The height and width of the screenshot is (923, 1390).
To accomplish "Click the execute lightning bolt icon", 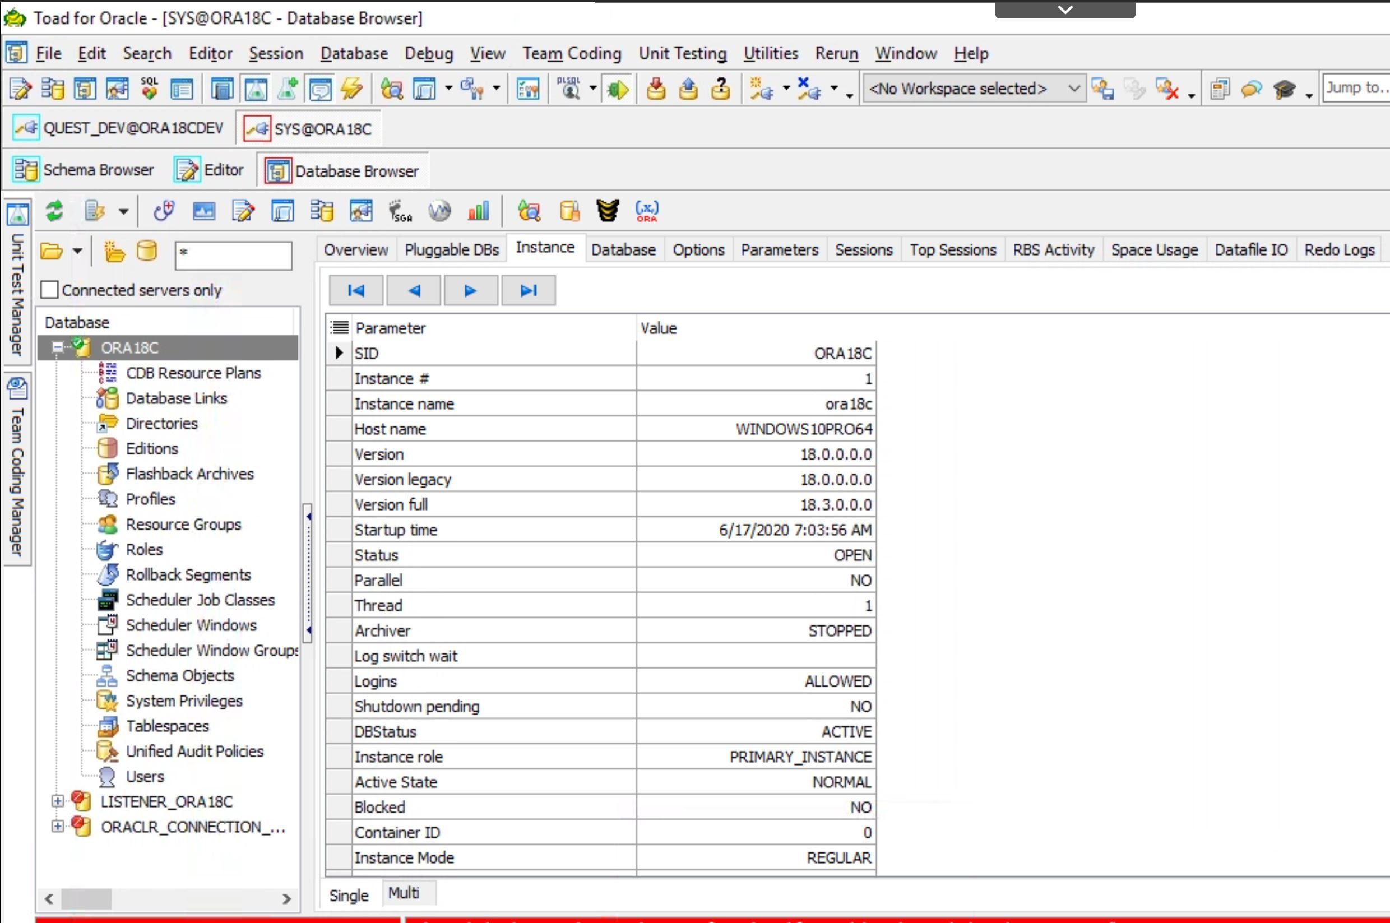I will click(x=352, y=89).
